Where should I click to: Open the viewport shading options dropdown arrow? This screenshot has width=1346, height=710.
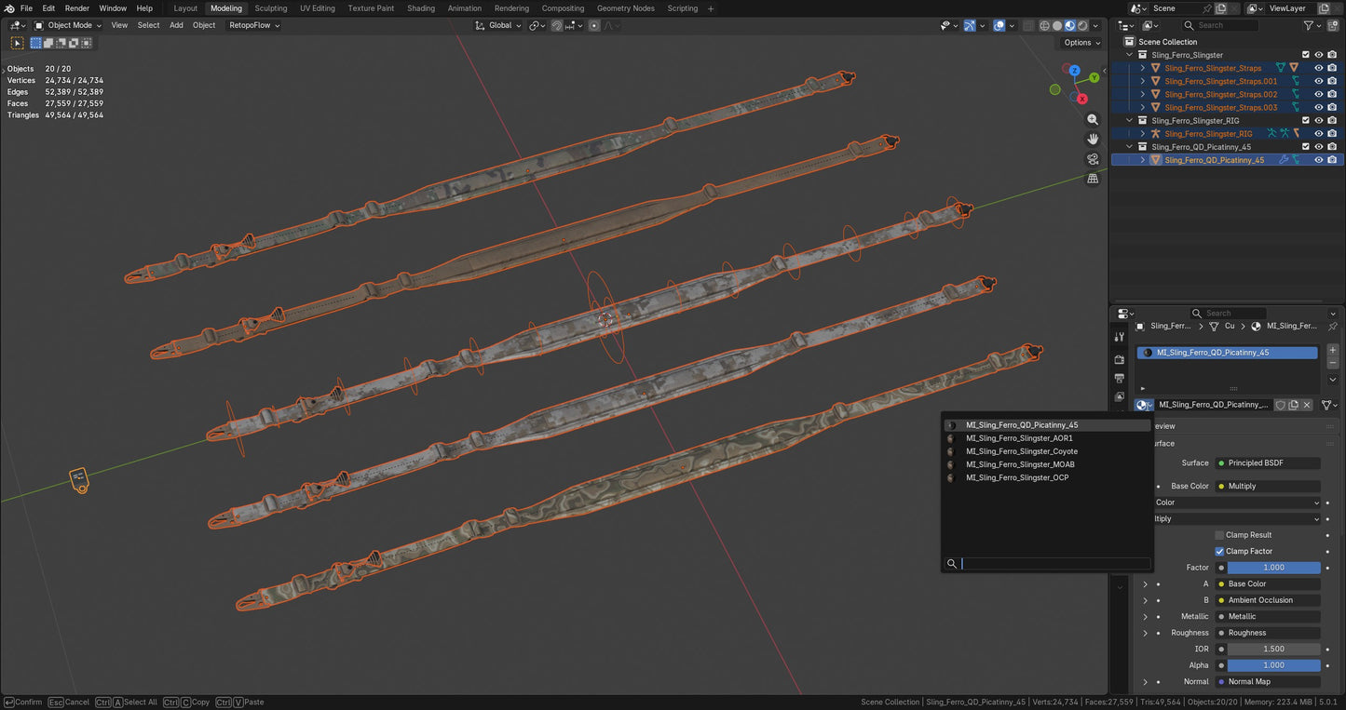pos(1095,25)
